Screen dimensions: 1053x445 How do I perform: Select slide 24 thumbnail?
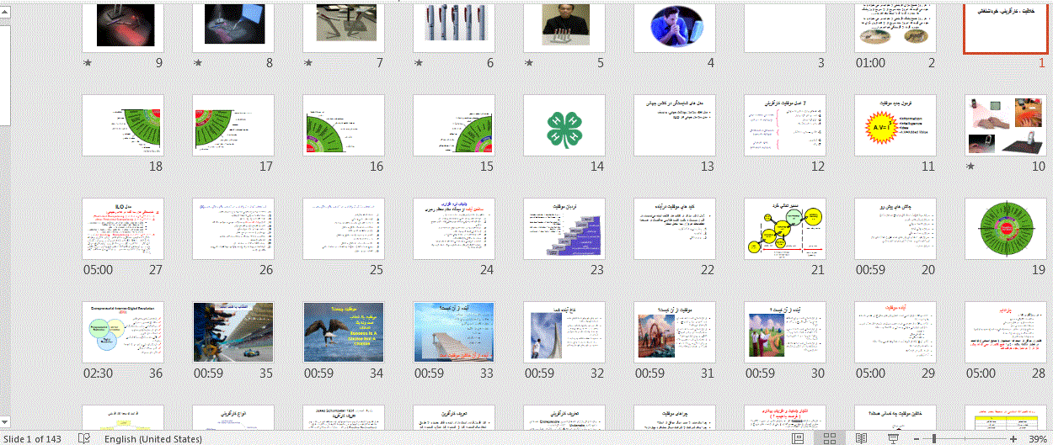point(454,229)
